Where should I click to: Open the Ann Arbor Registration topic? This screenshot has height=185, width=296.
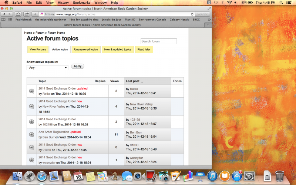click(x=54, y=132)
